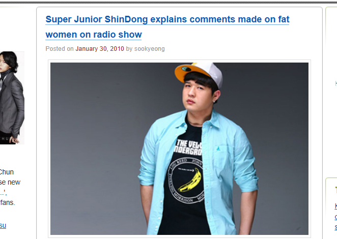Open third cut-off blue link in right sidebar

[x=335, y=227]
